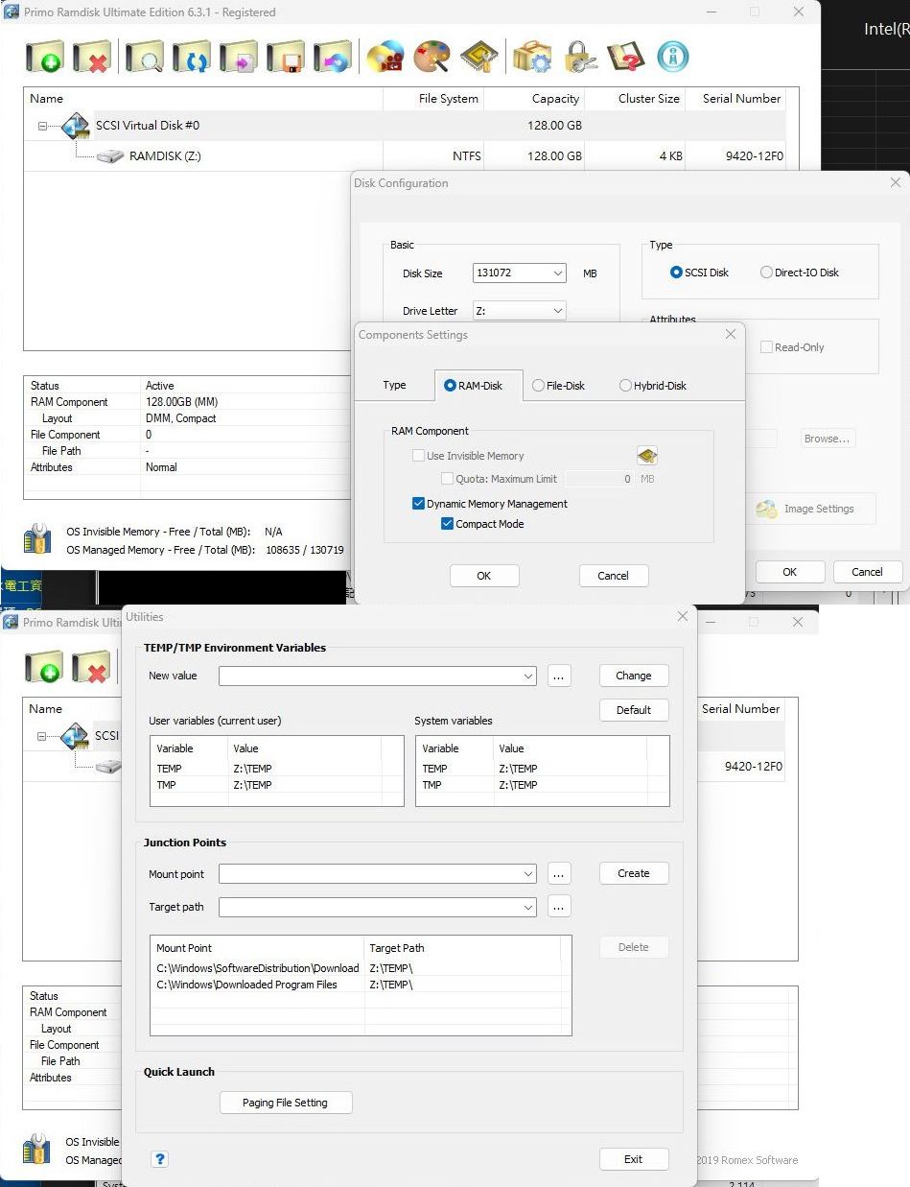Viewport: 910px width, 1187px height.
Task: Collapse SCSI tree node in window behind Utilities
Action: point(41,736)
